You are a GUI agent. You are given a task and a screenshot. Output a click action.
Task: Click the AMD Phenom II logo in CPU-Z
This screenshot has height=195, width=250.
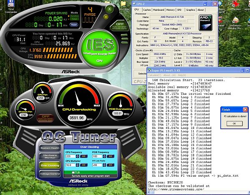(205, 23)
